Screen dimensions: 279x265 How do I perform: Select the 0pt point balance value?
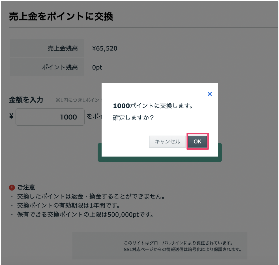(x=97, y=67)
